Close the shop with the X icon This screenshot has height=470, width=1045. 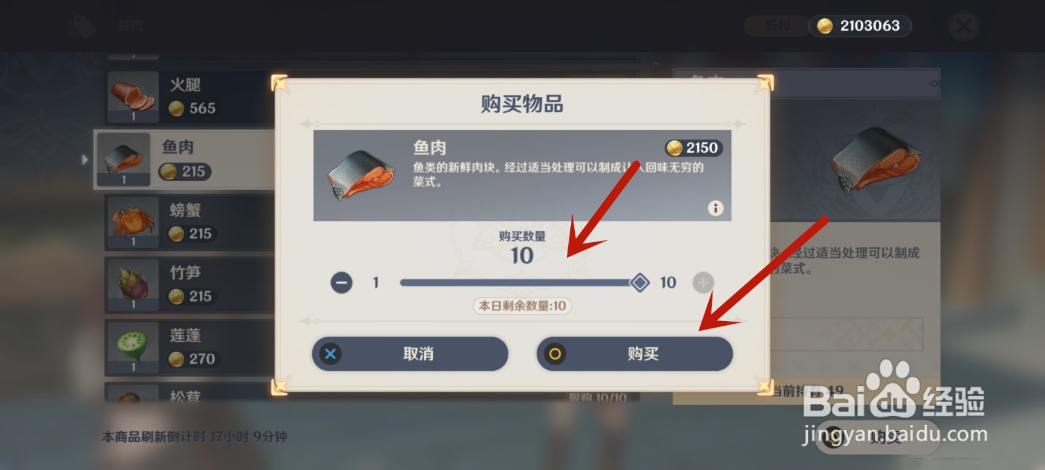click(x=963, y=26)
